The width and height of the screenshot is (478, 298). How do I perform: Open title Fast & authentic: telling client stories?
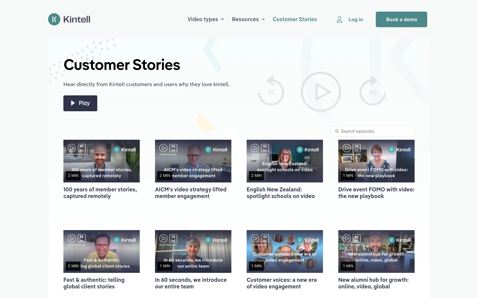(x=94, y=283)
